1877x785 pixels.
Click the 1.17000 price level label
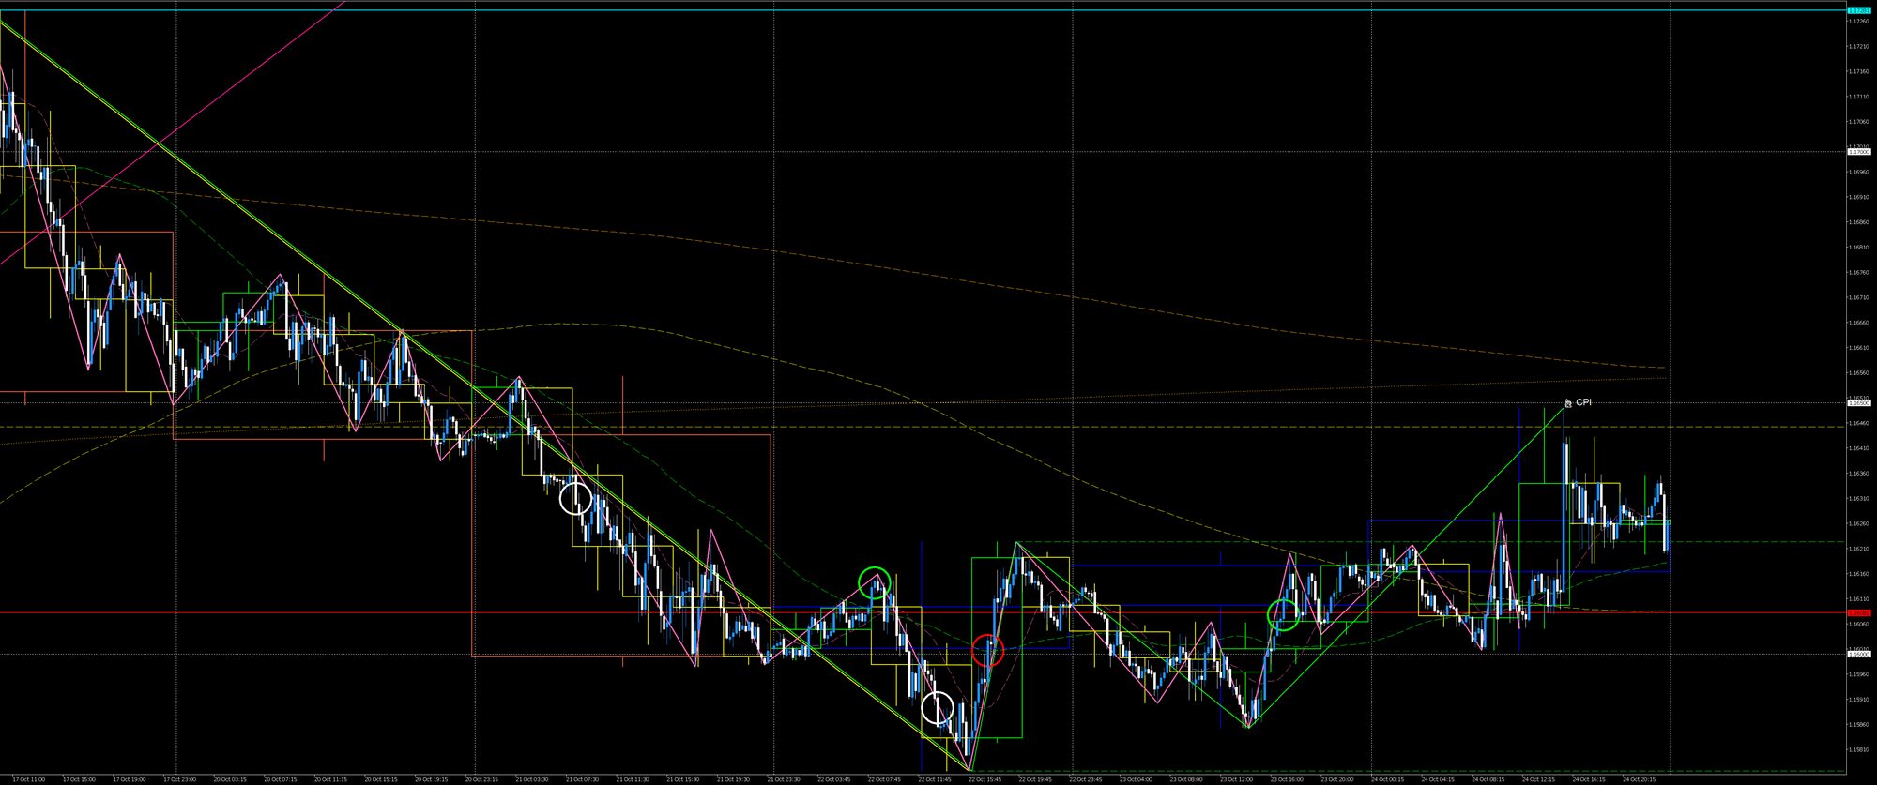[1857, 151]
